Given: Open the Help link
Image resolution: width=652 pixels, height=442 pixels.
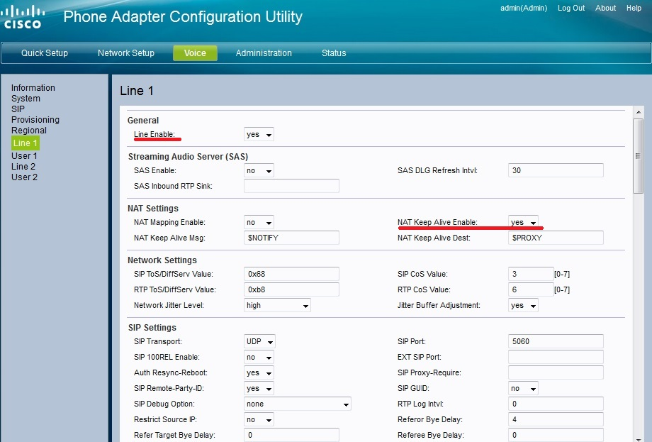Looking at the screenshot, I should [634, 8].
